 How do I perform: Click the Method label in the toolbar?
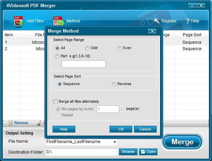(x=73, y=21)
